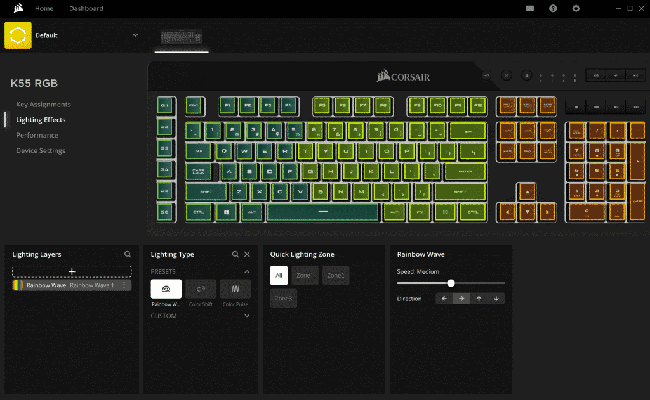Click the F12 key

(x=478, y=106)
